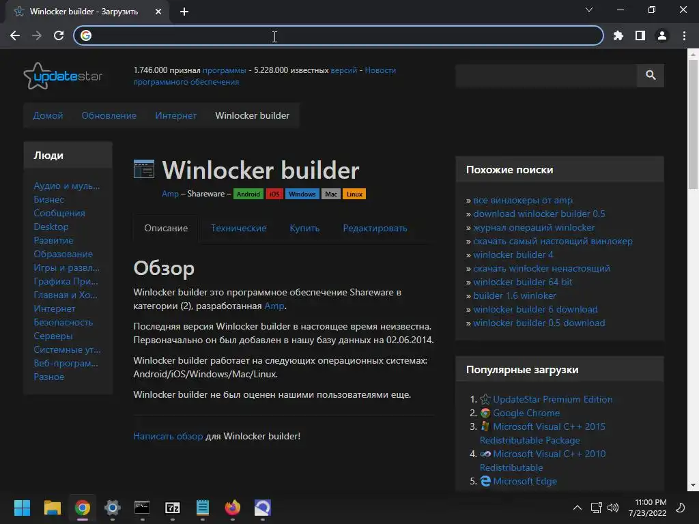The width and height of the screenshot is (699, 524).
Task: Open Обновление in the breadcrumb
Action: pos(109,115)
